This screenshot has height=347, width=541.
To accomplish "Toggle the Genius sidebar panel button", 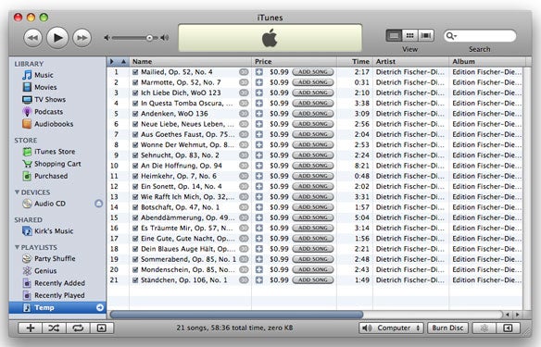I will point(508,328).
